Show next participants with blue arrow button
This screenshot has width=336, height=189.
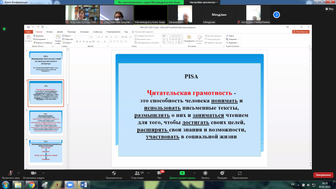(x=277, y=15)
